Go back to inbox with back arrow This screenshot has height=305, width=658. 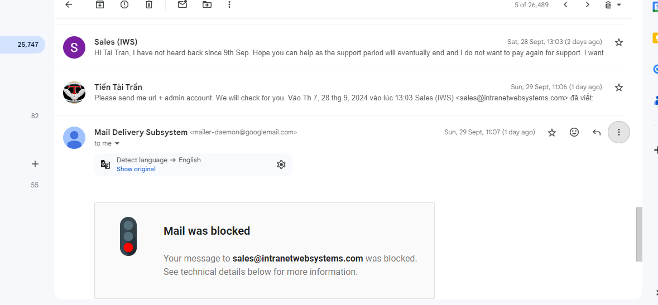(x=69, y=4)
